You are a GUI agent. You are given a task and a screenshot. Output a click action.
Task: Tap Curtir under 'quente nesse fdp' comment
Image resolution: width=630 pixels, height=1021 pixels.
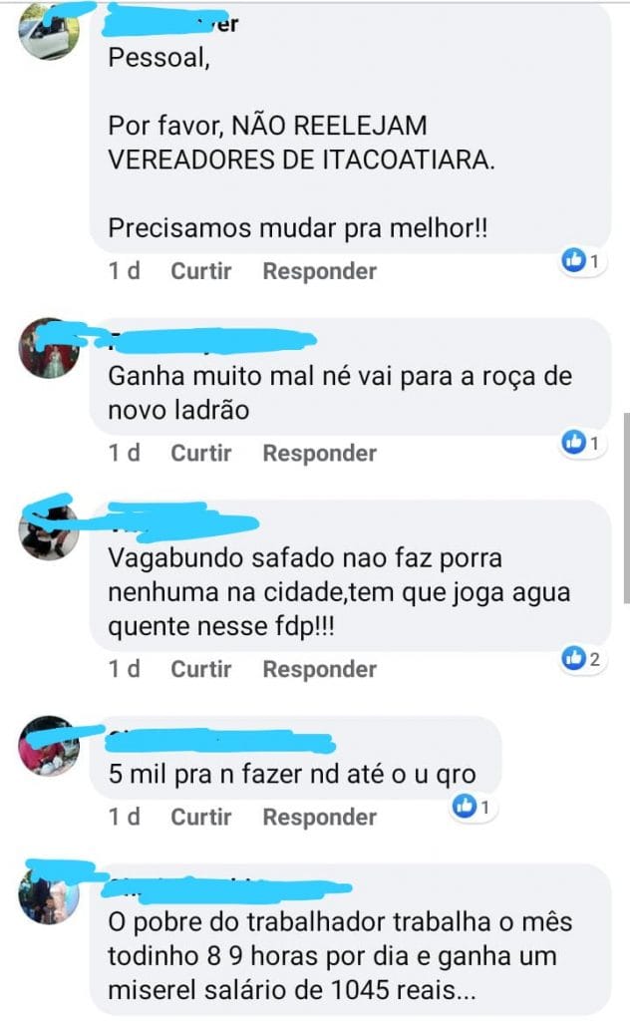pos(200,669)
